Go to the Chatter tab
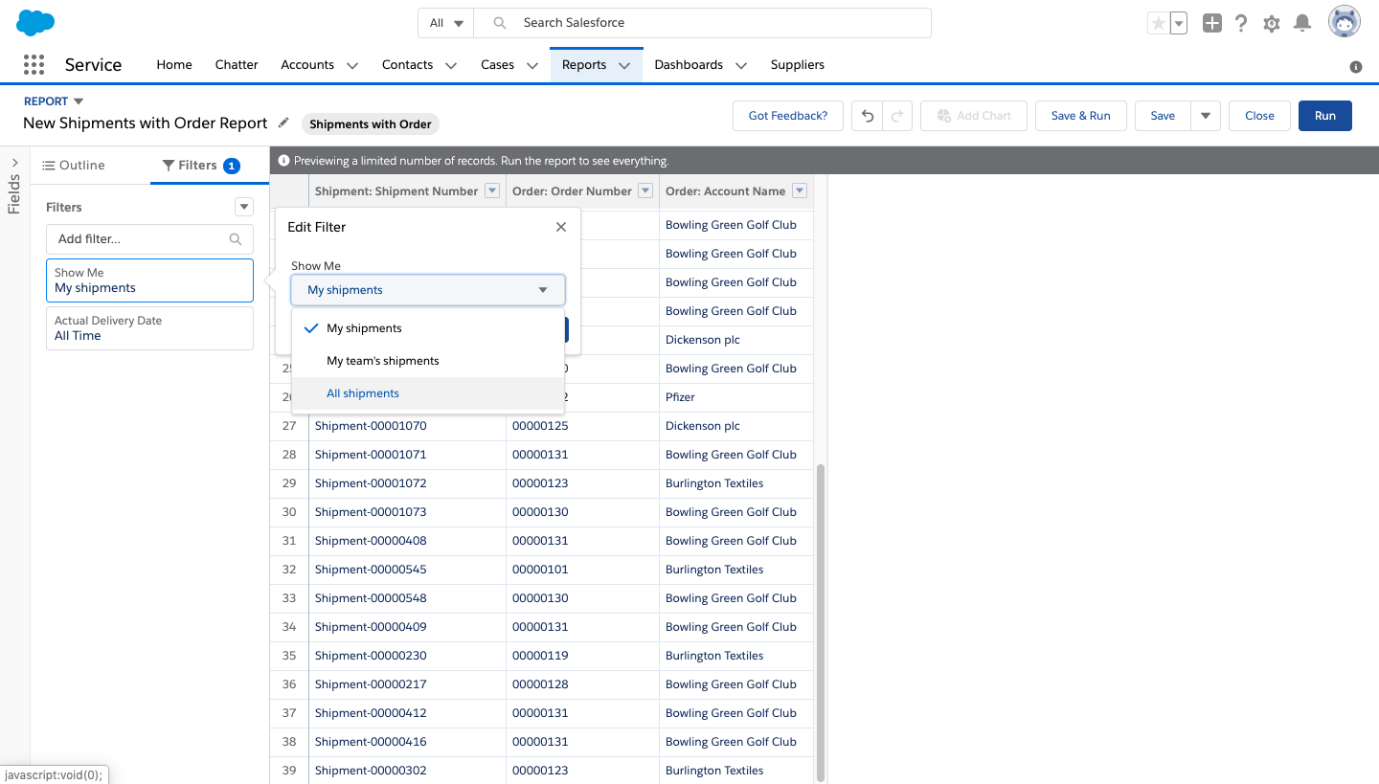Screen dimensions: 1379x784 (x=237, y=65)
